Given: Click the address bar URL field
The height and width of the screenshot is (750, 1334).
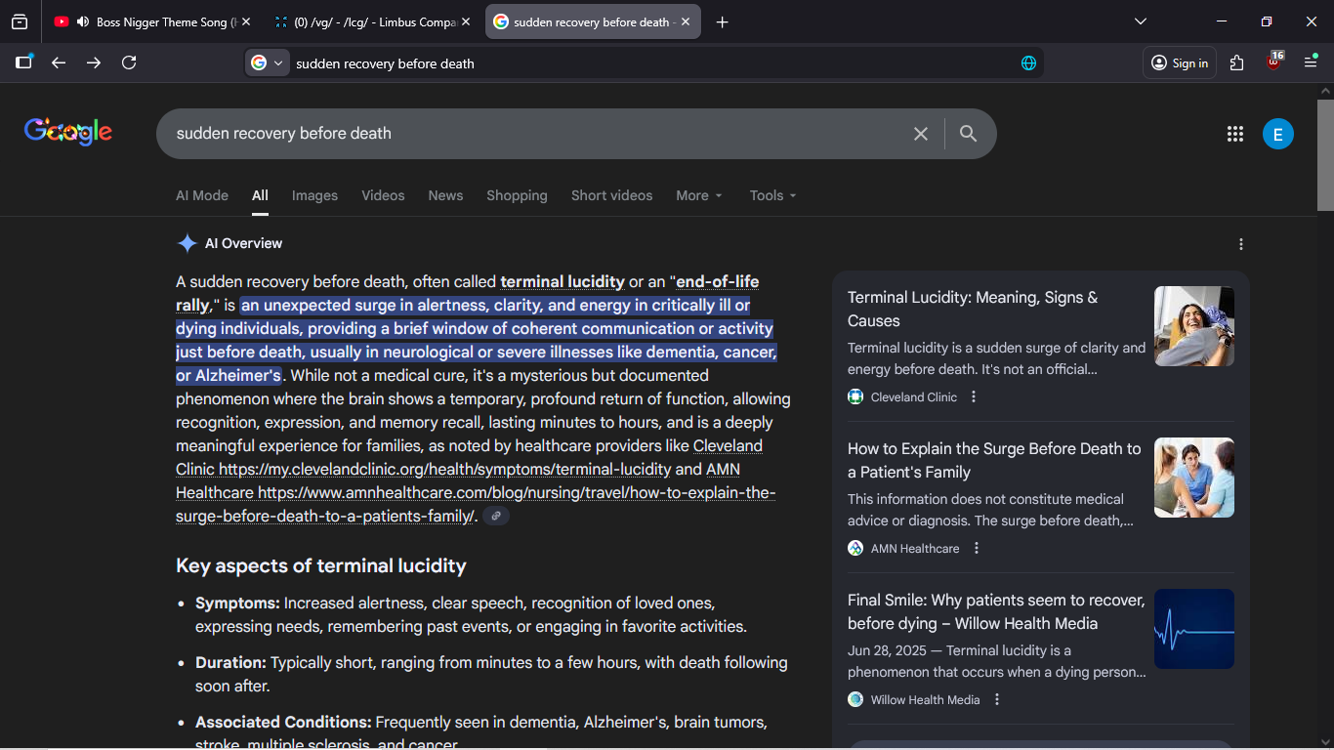Looking at the screenshot, I should pos(645,63).
